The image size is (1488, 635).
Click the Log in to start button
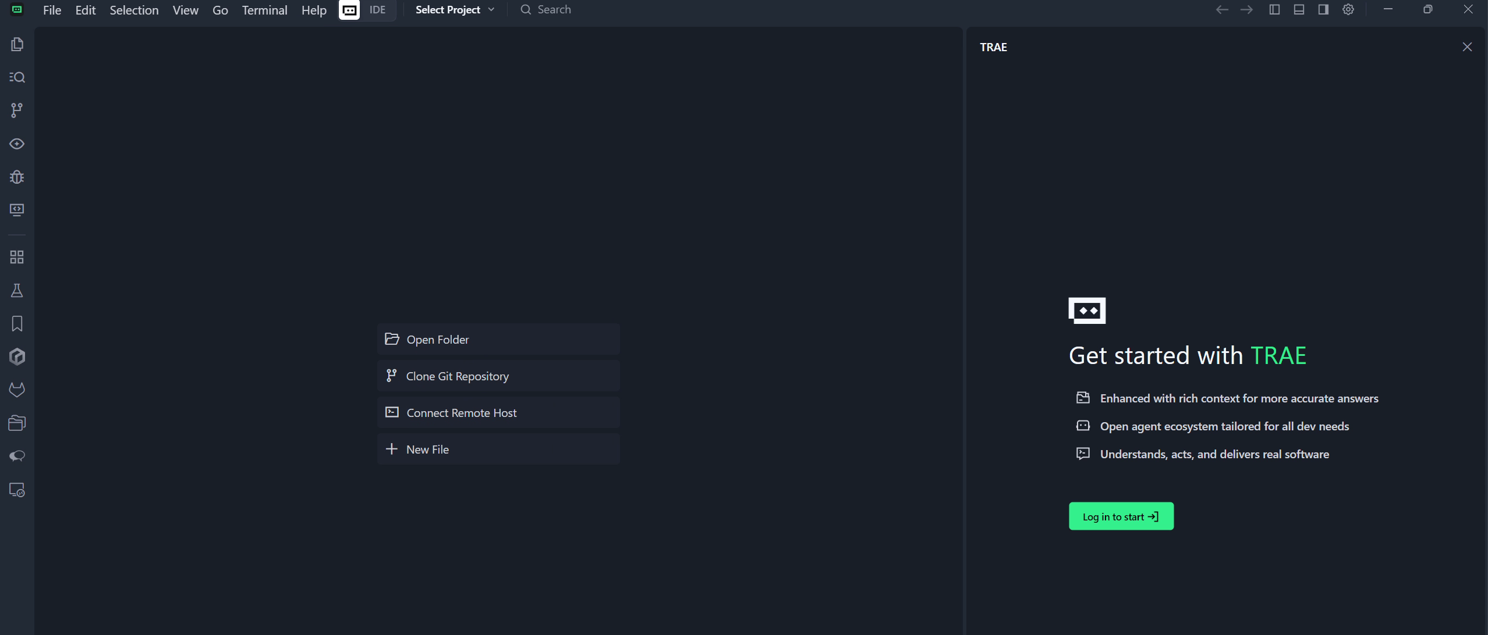1121,516
